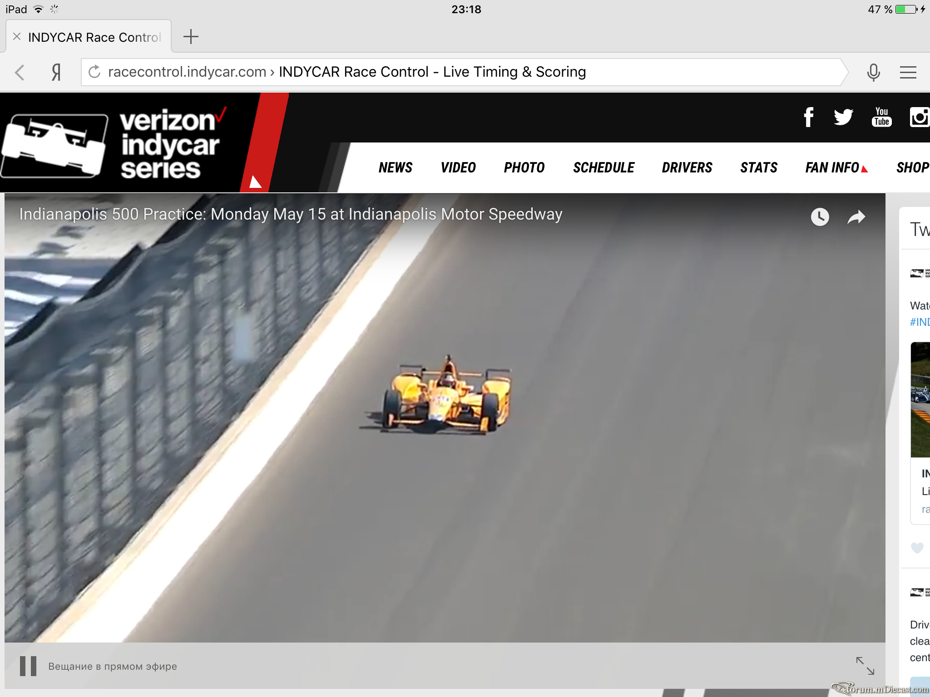Share the video with arrow icon
Screen dimensions: 930x697
856,217
